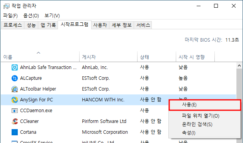This screenshot has width=243, height=143.
Task: Select the CCDaemon.exe row name
Action: click(36, 111)
